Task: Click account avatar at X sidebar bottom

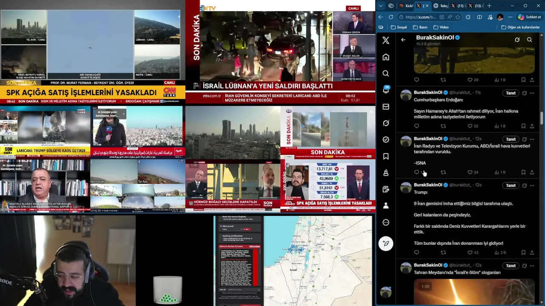Action: (x=386, y=292)
